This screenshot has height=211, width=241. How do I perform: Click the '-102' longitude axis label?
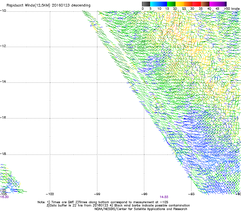[x=50, y=194]
